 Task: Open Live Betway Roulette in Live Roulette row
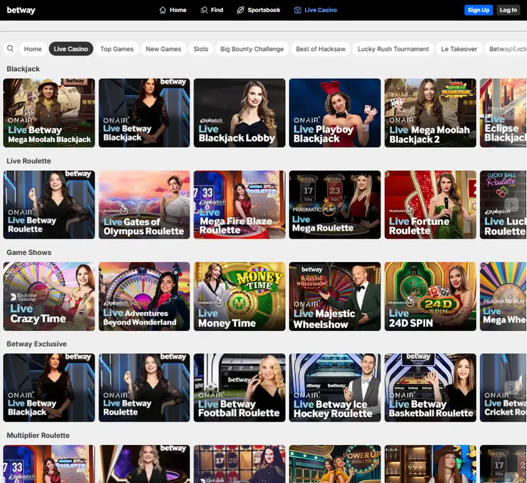tap(49, 205)
